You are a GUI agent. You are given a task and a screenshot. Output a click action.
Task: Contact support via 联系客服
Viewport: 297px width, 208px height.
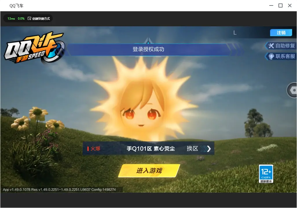(x=281, y=56)
